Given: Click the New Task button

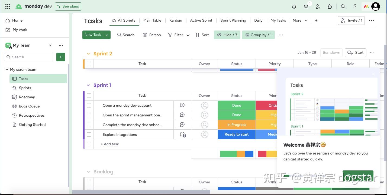Looking at the screenshot, I should pyautogui.click(x=93, y=35).
